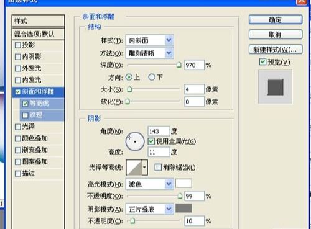Click the 软化 soften slider handle
The image size is (311, 229).
(x=128, y=102)
